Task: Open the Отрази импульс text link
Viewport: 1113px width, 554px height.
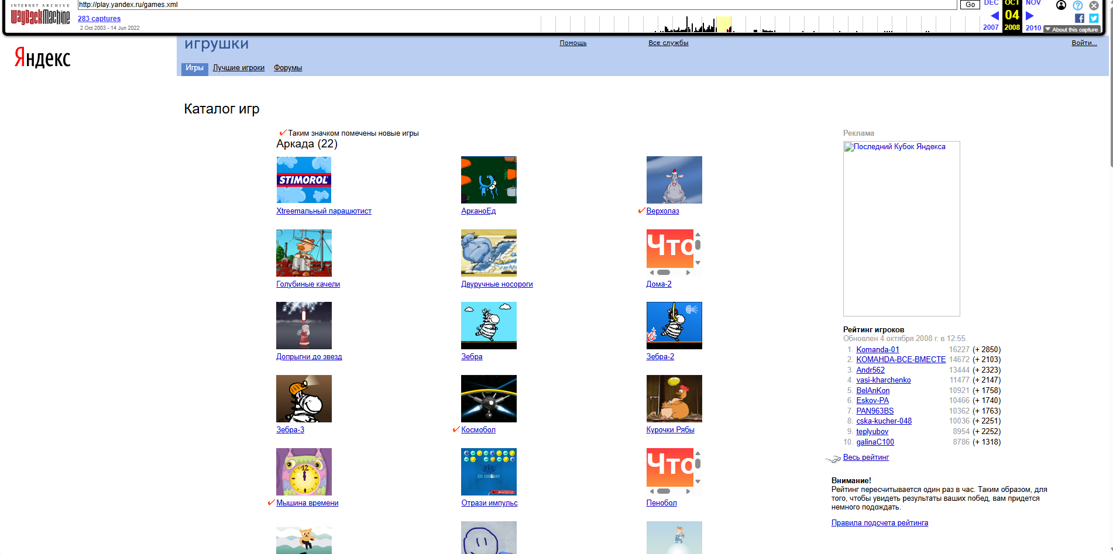Action: click(x=489, y=503)
